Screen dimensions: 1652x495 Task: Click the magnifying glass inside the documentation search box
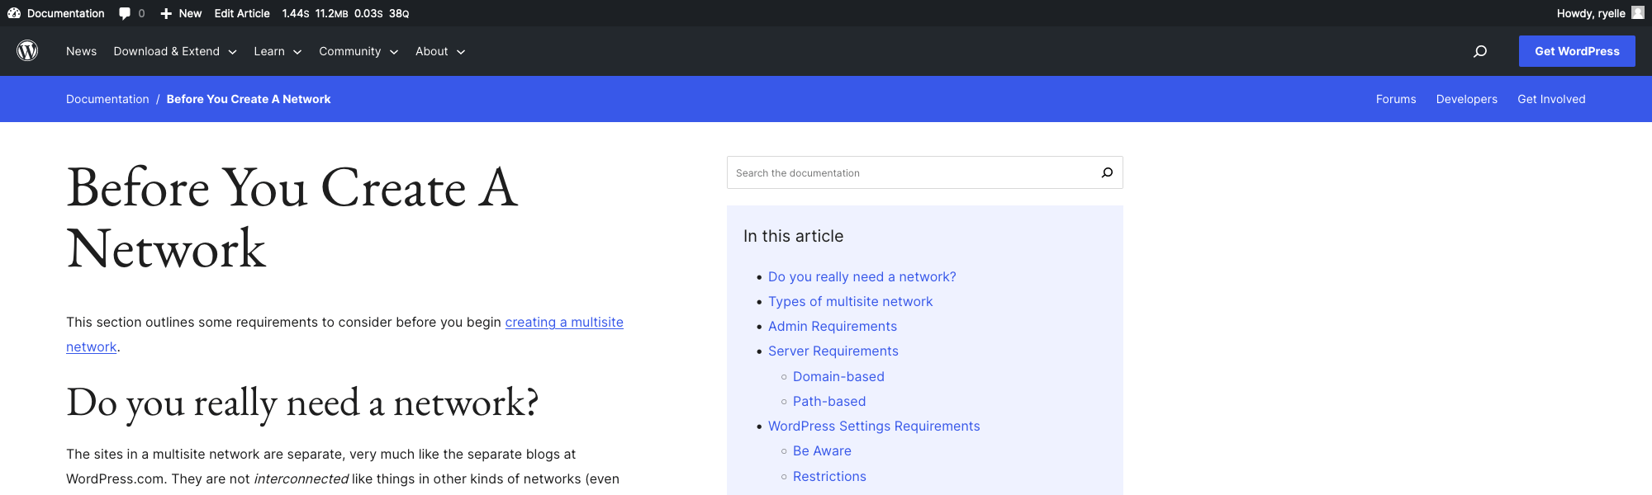pyautogui.click(x=1106, y=172)
